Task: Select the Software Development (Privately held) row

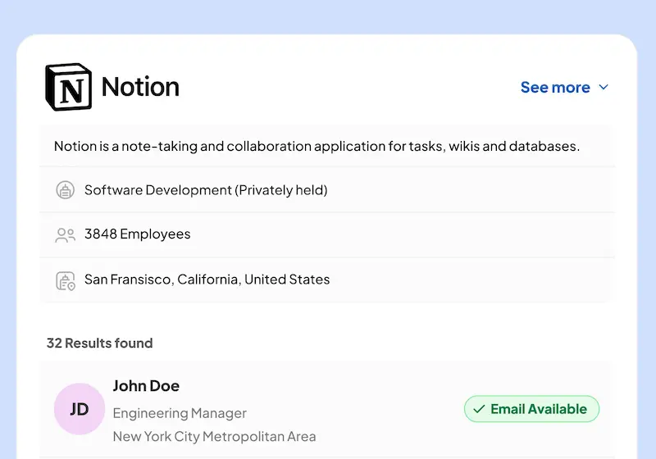Action: coord(206,190)
